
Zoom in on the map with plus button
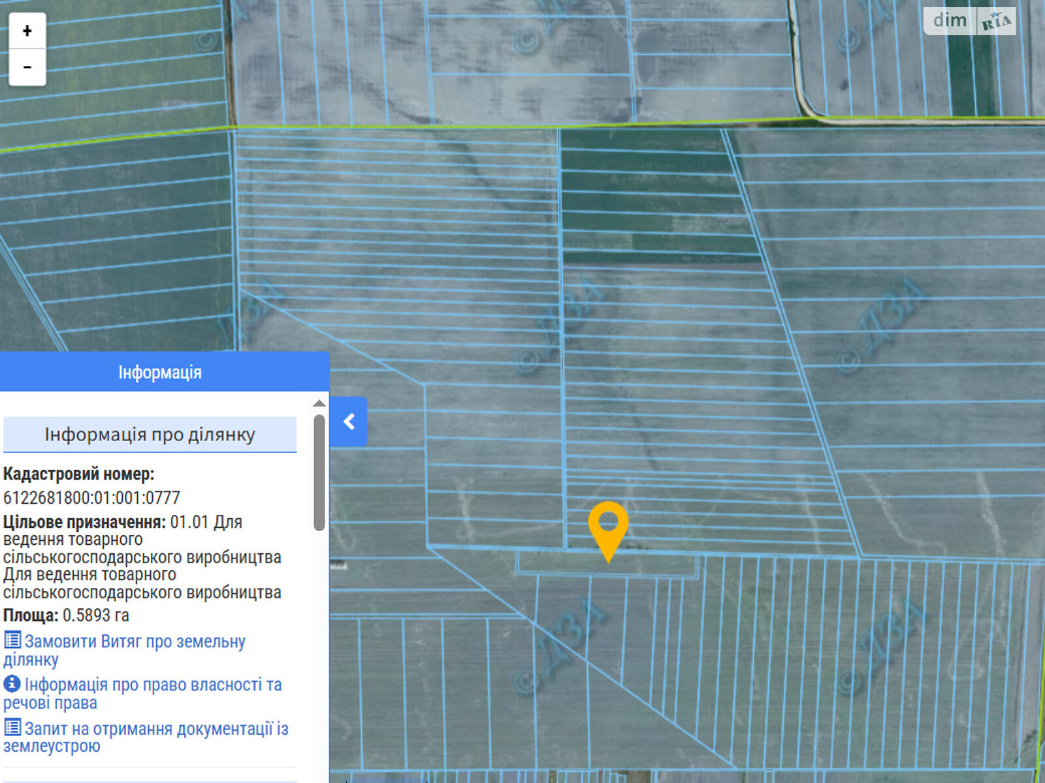click(x=27, y=31)
